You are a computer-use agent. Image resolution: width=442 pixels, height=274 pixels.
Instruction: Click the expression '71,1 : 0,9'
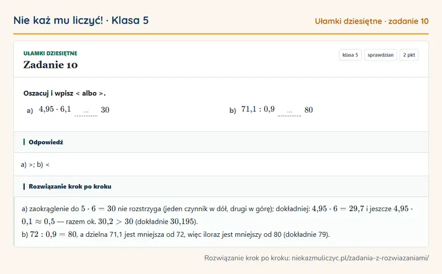click(258, 109)
